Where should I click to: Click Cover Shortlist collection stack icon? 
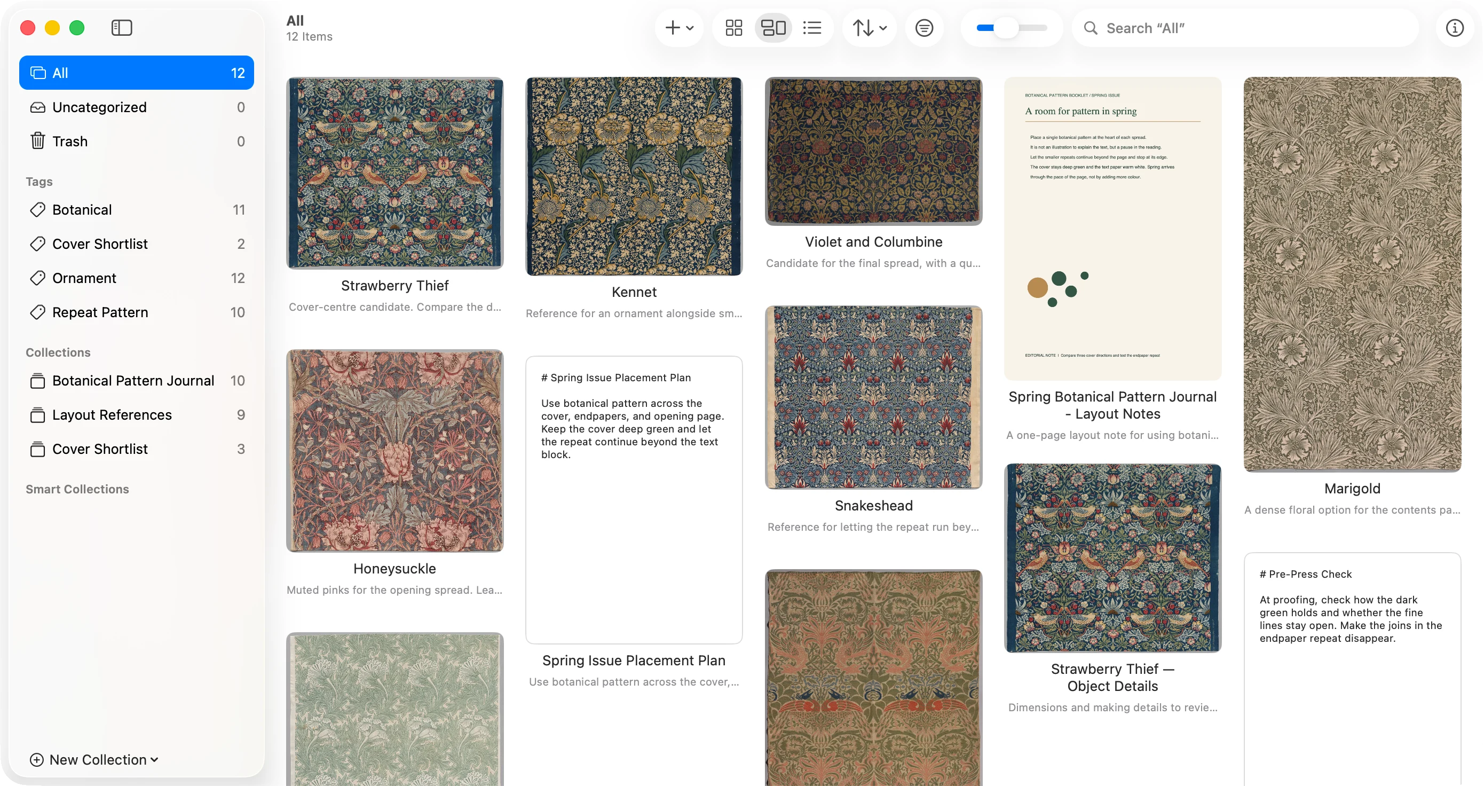[x=37, y=449]
